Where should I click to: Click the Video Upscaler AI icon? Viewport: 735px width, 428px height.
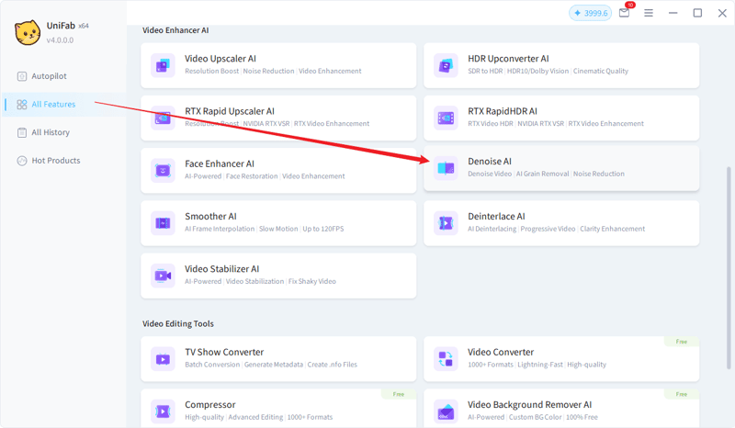[163, 65]
